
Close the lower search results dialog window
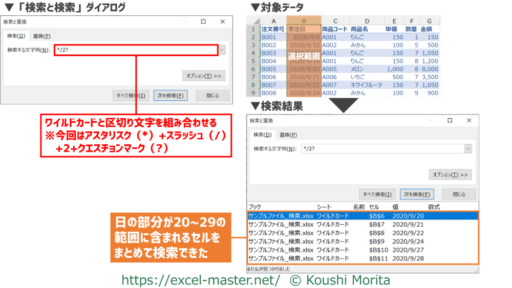point(468,121)
